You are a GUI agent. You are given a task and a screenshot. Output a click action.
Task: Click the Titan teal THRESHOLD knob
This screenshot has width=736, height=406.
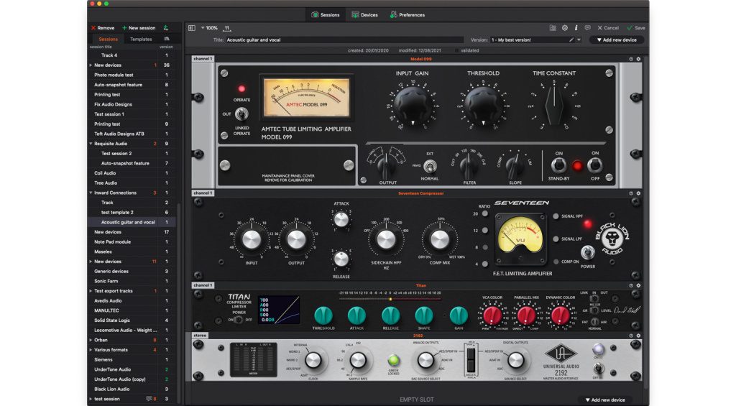323,315
